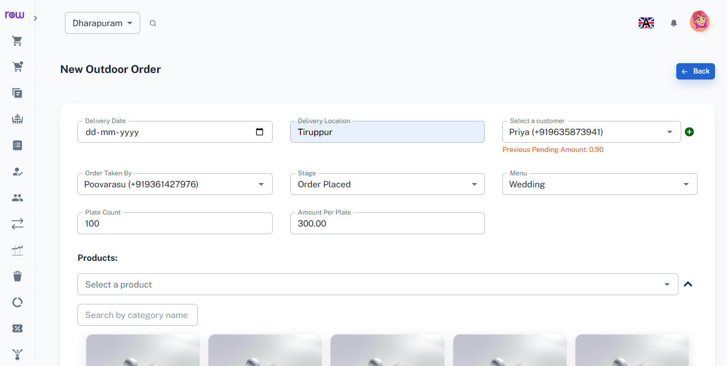Expand the Dharapuram branch selector
The height and width of the screenshot is (366, 727).
[102, 23]
